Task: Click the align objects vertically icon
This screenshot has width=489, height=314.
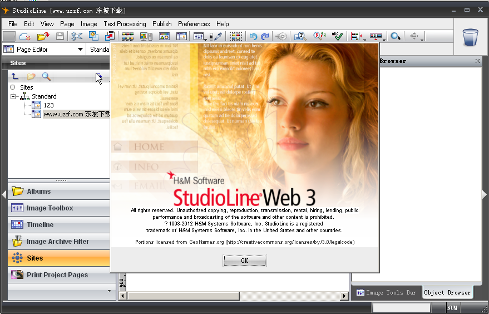Action: (x=376, y=37)
